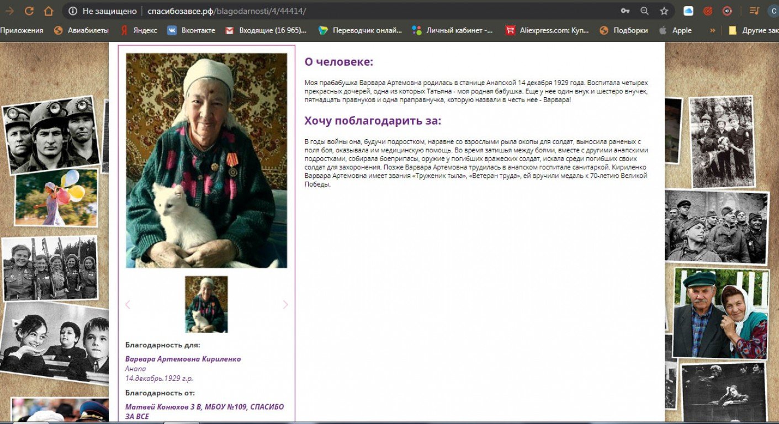The height and width of the screenshot is (424, 779).
Task: Show the next photo in the gallery
Action: (x=285, y=304)
